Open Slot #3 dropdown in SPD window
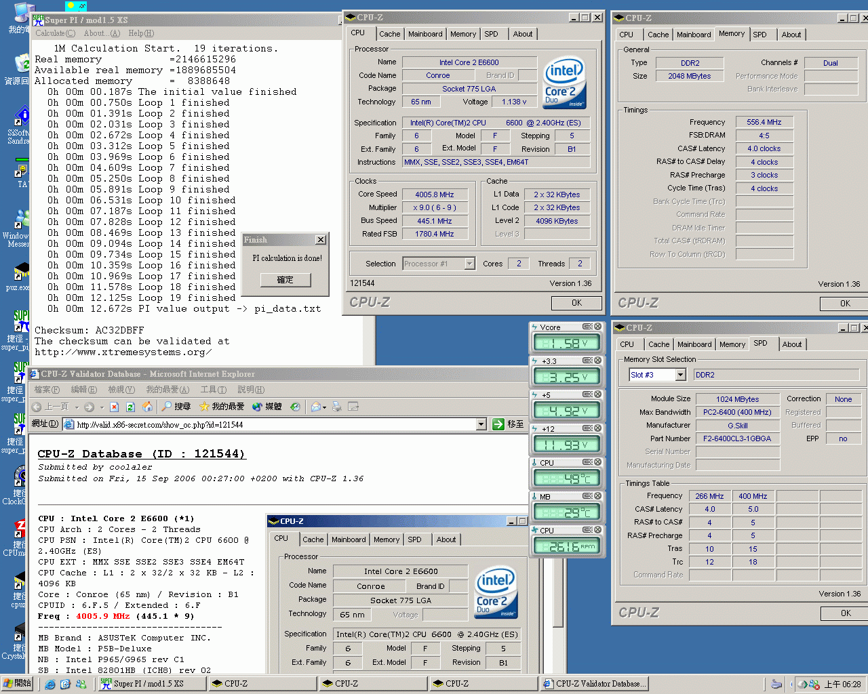 [x=680, y=375]
